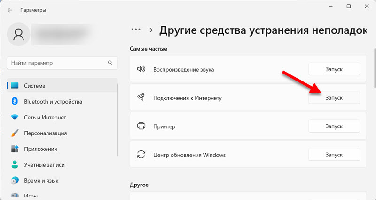Open Персонализация settings
Viewport: 376px width, 200px height.
point(62,133)
